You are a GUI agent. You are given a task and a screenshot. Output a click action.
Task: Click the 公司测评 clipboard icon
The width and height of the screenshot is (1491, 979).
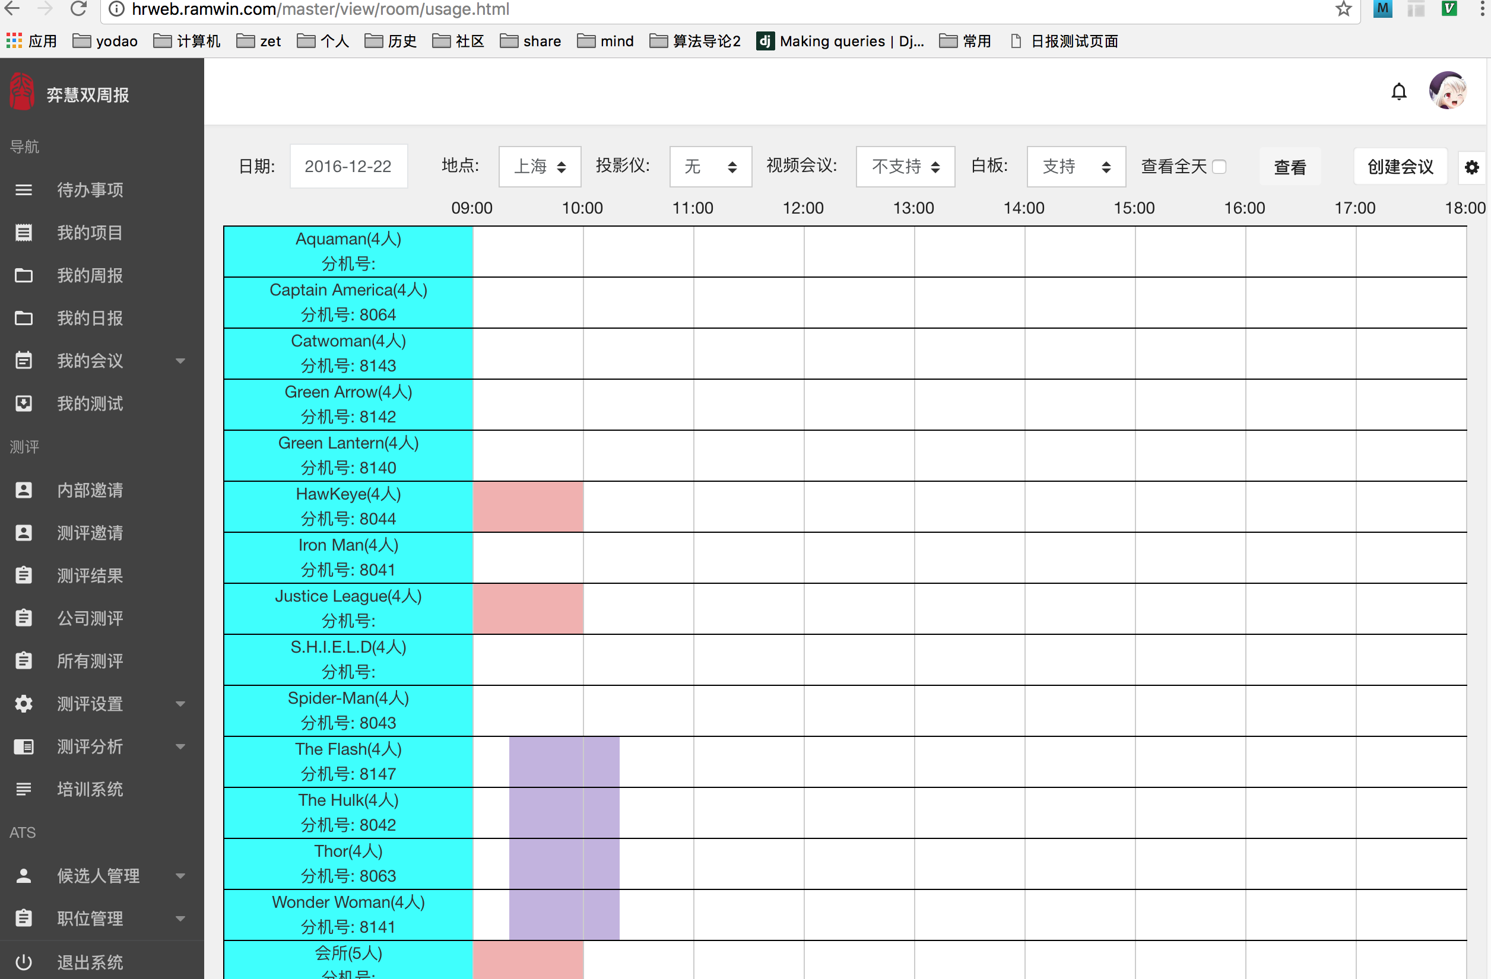[x=24, y=618]
